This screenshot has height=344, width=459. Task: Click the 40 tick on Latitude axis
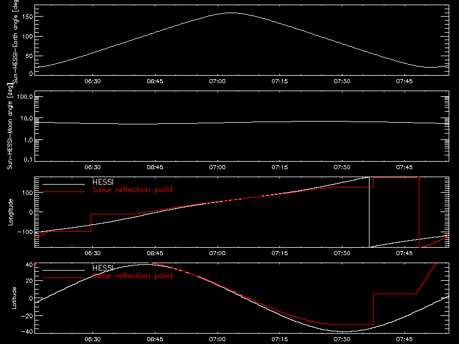point(29,264)
